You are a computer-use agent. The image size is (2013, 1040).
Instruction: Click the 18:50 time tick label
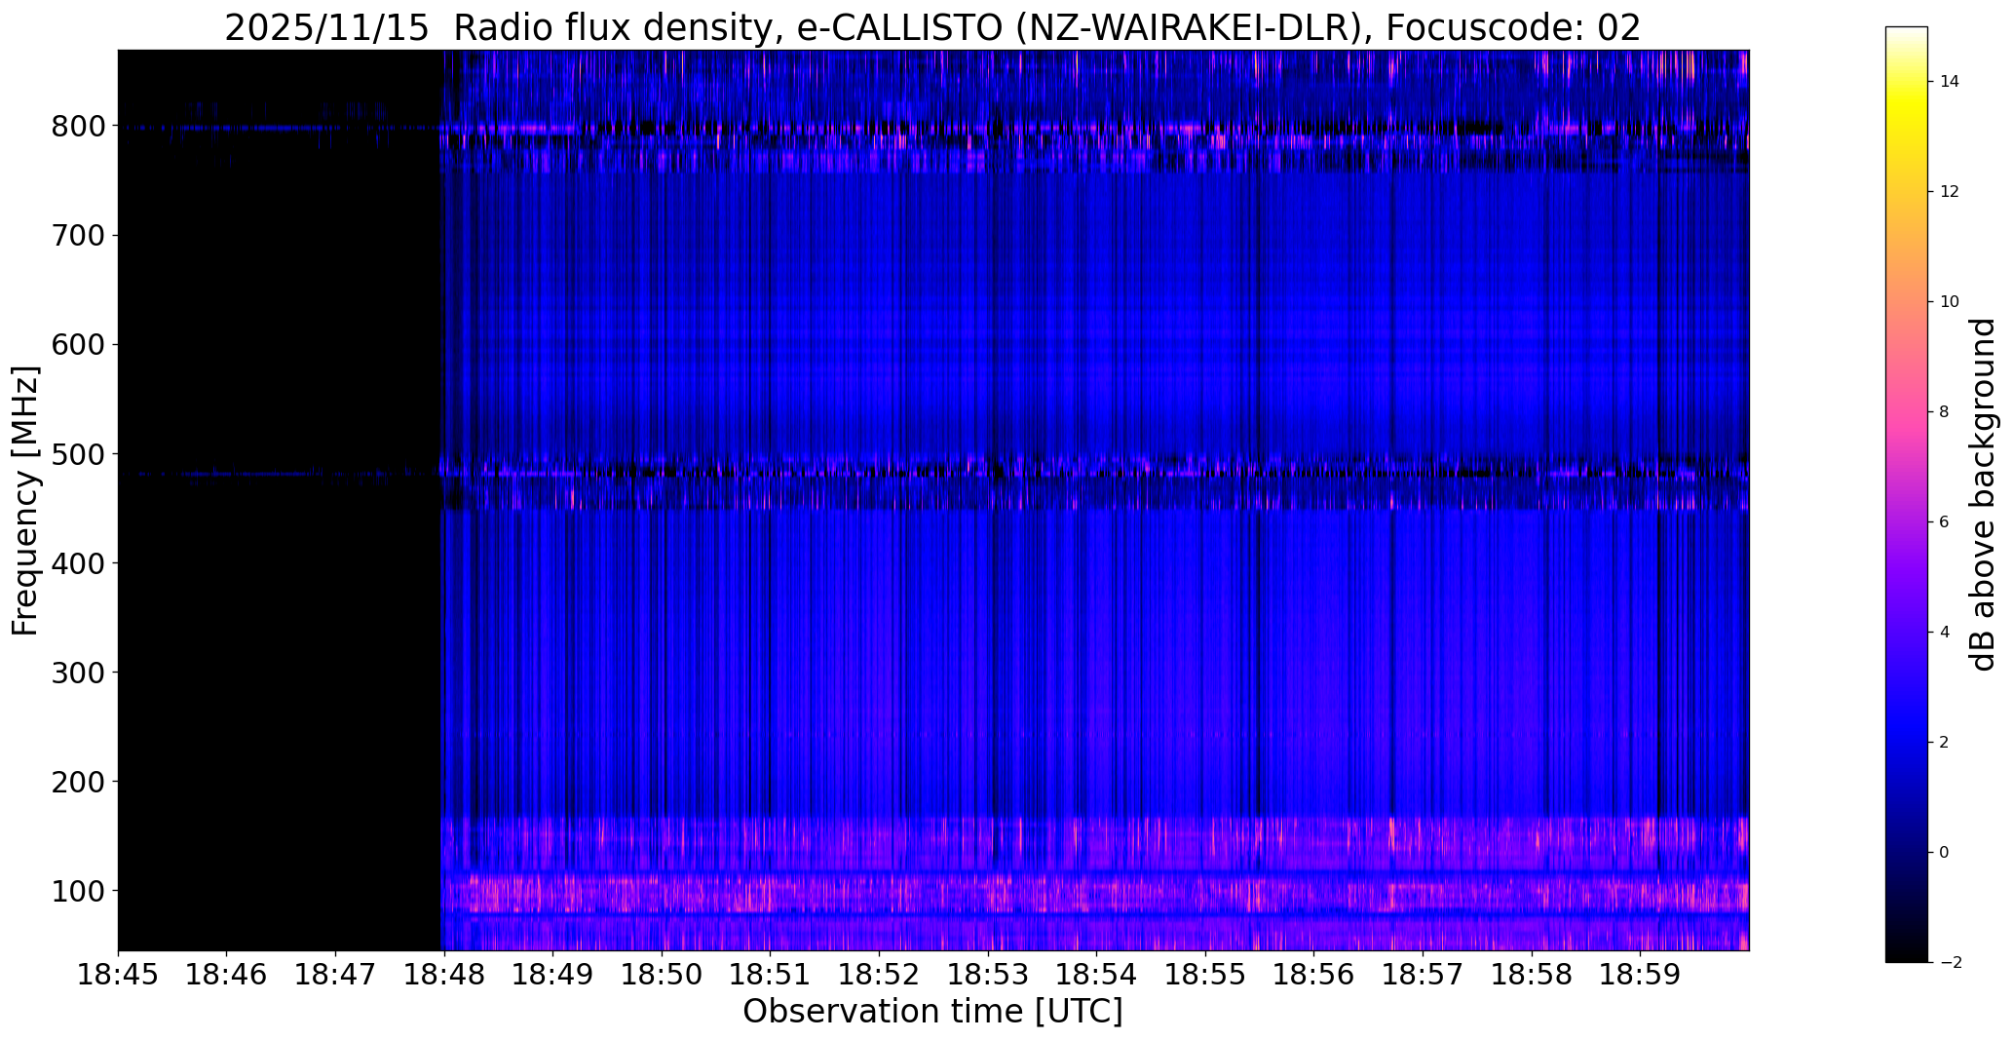(x=662, y=976)
